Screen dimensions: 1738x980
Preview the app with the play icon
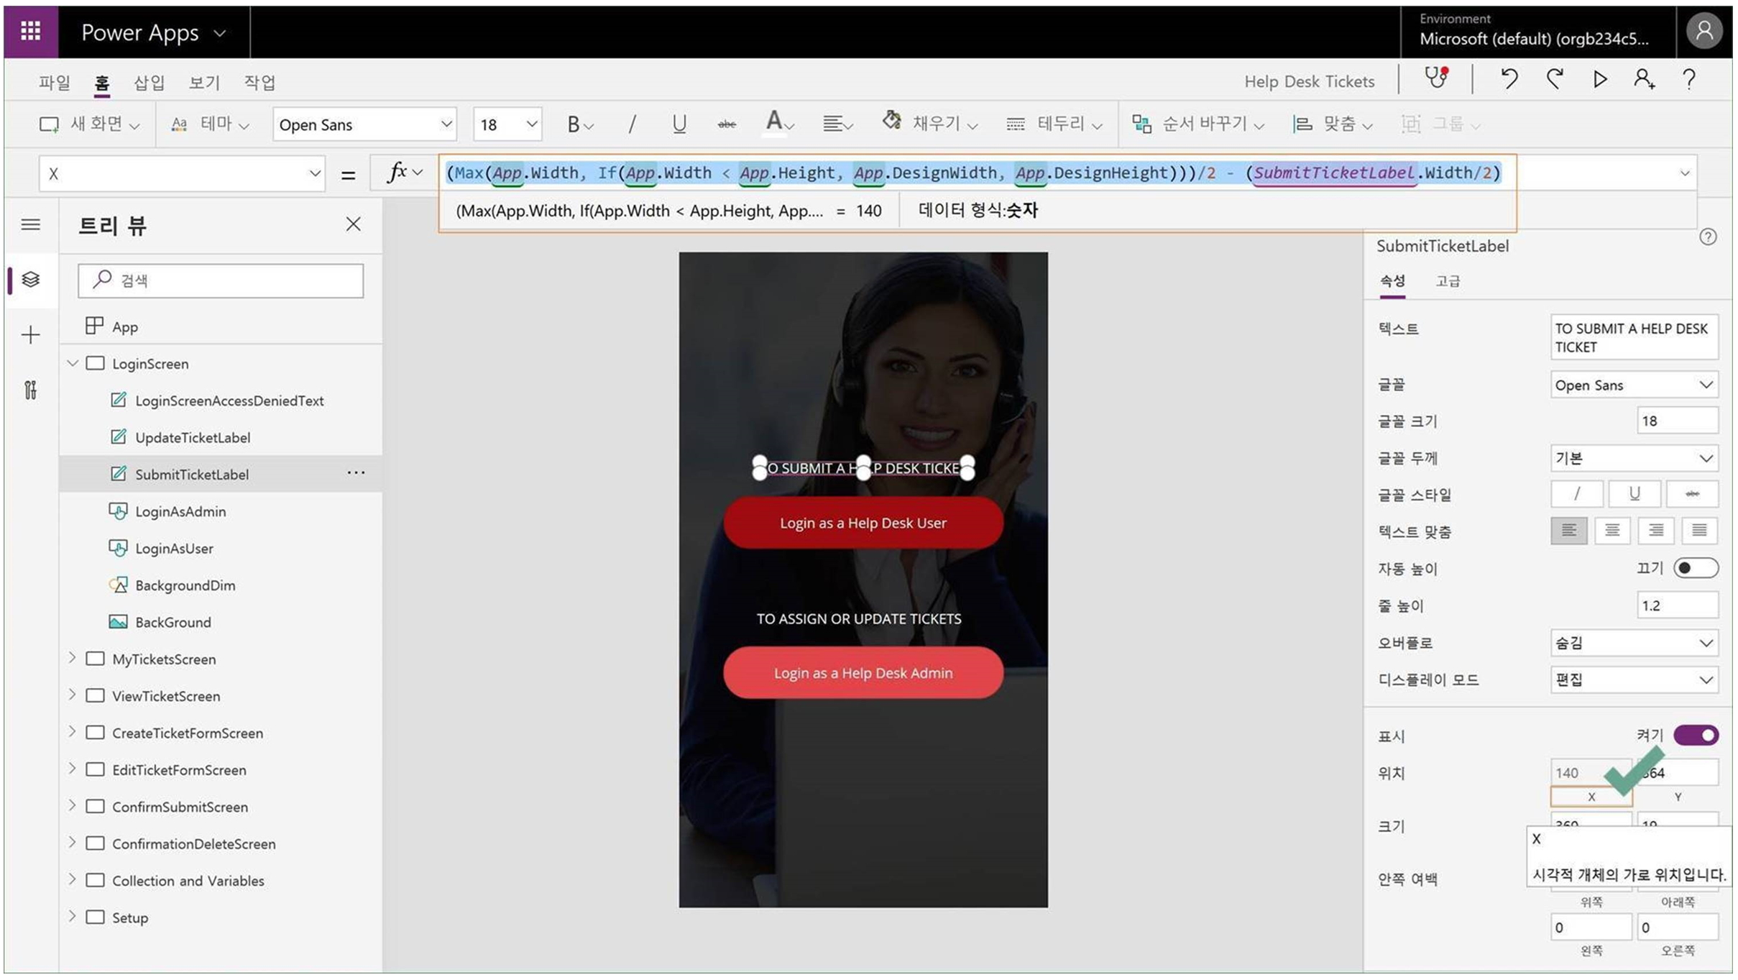pyautogui.click(x=1599, y=79)
